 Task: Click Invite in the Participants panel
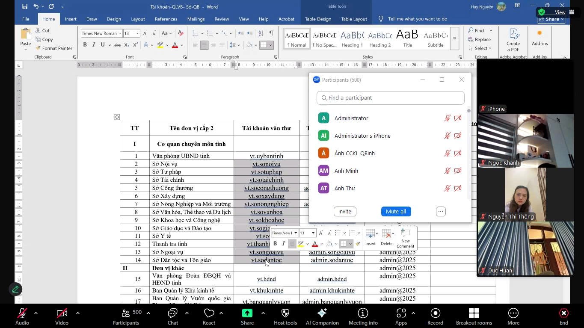(x=344, y=211)
